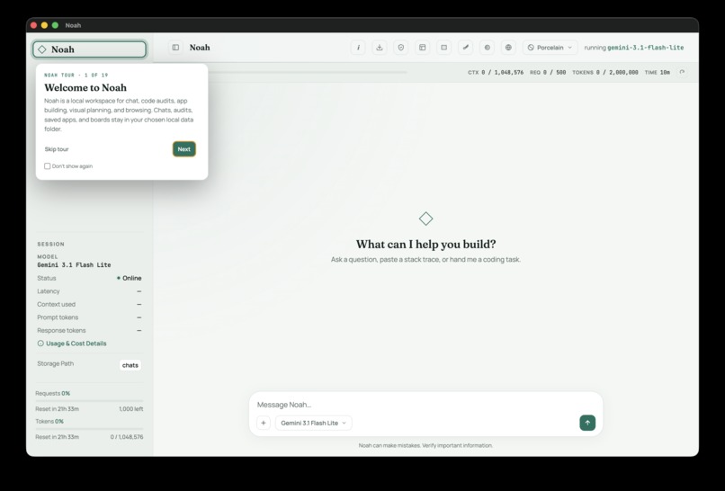Click the rectangle board icon in the toolbar
Screen dimensions: 725x491
[443, 47]
